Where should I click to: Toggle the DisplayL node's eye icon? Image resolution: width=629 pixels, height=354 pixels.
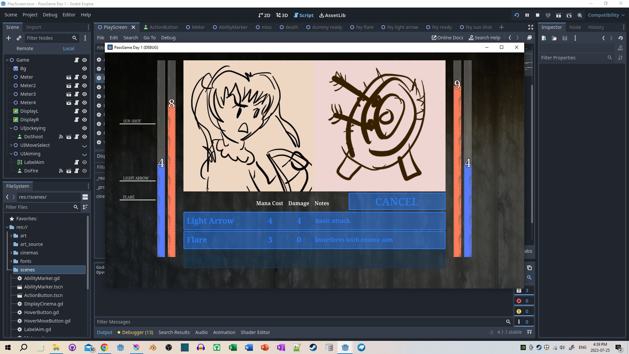84,111
